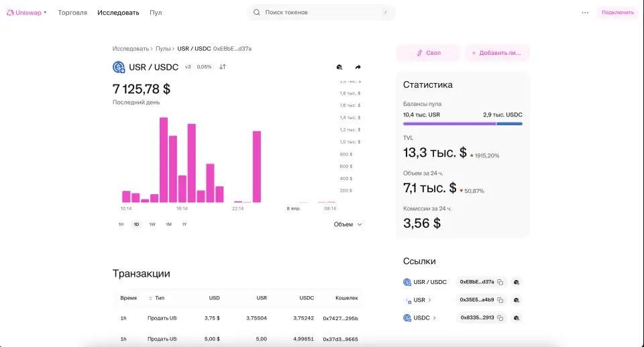Copy the USR token address 0x35E5...a4b9
Screen dimensions: 644x347
coord(500,300)
